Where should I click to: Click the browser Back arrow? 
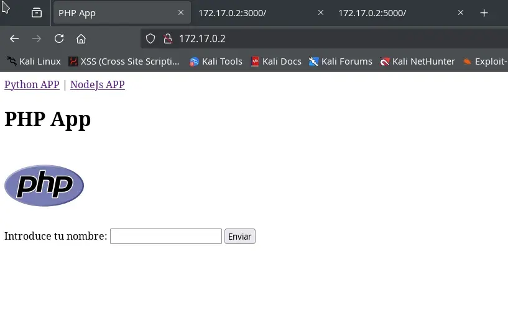[14, 39]
